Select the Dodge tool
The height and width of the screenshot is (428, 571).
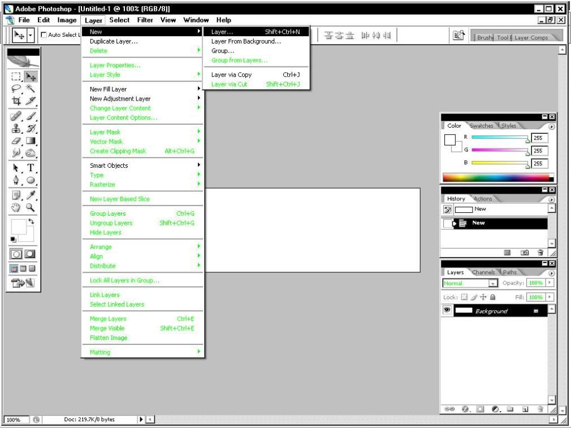31,153
